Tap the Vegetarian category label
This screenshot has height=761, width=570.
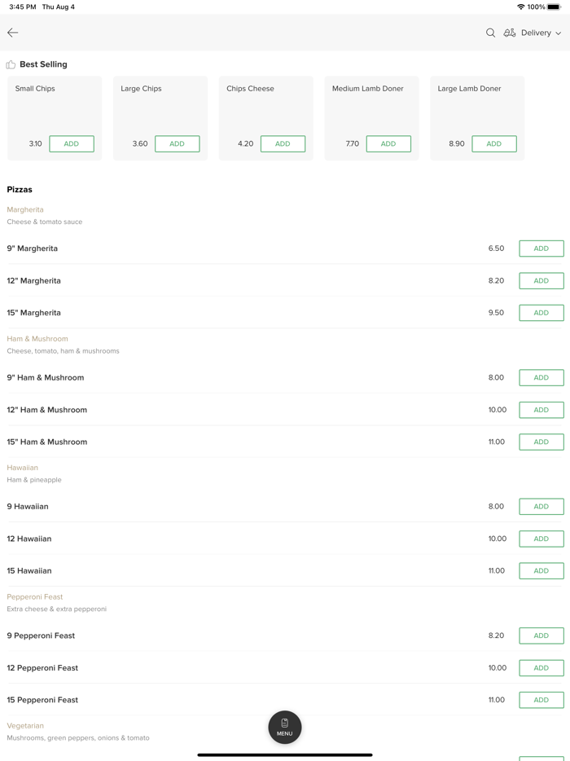pyautogui.click(x=25, y=726)
